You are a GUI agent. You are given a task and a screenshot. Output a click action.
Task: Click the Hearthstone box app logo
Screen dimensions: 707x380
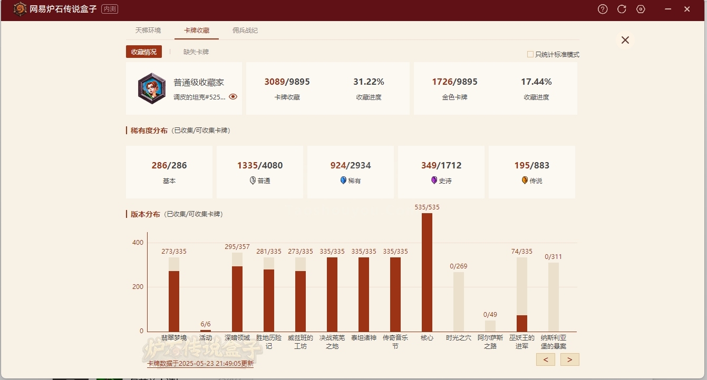tap(20, 9)
